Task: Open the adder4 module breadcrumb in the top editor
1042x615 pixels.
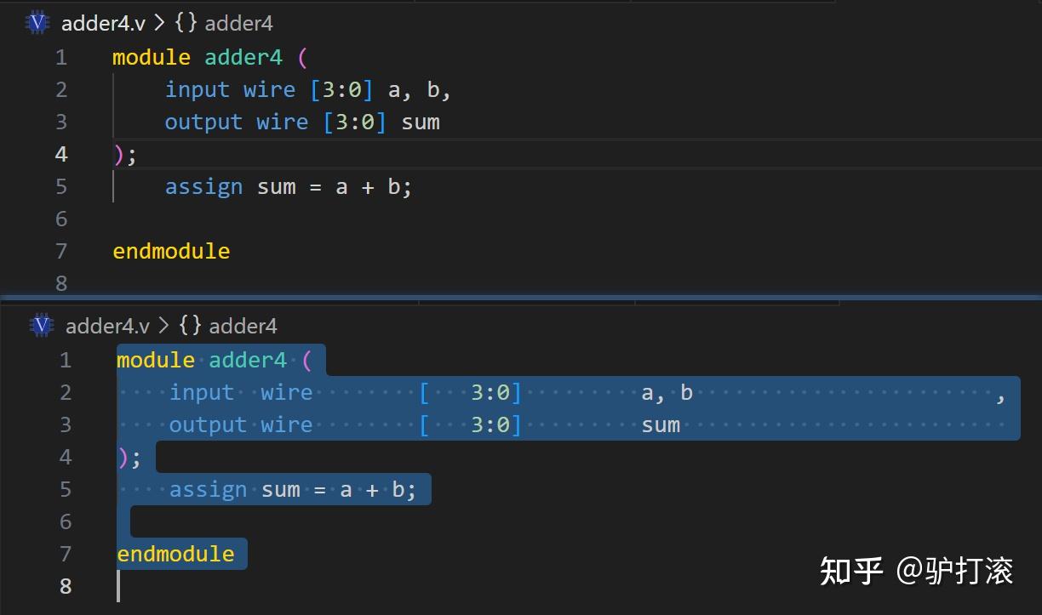Action: point(238,23)
